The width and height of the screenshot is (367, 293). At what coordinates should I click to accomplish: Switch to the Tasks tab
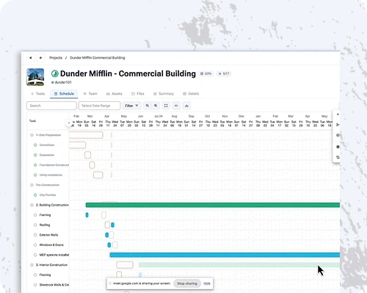pyautogui.click(x=38, y=94)
